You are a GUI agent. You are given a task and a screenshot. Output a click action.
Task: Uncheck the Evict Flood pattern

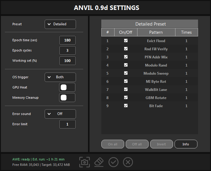coord(126,41)
